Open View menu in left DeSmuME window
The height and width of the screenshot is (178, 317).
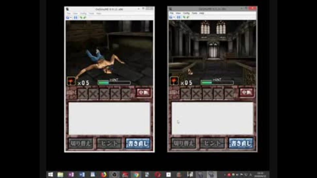click(75, 14)
